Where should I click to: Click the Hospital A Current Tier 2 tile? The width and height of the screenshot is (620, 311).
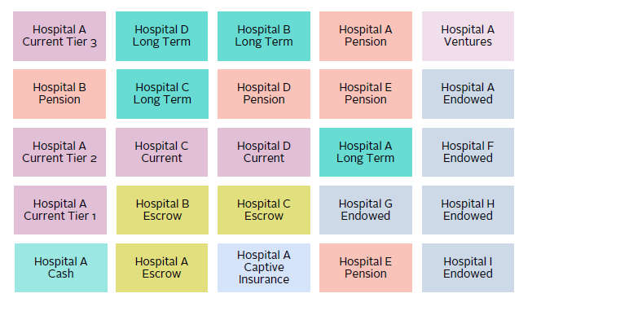(x=59, y=152)
